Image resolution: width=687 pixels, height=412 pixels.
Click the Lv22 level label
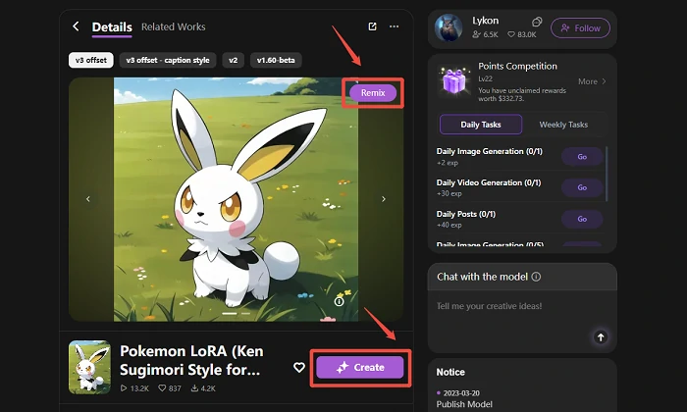(x=485, y=78)
